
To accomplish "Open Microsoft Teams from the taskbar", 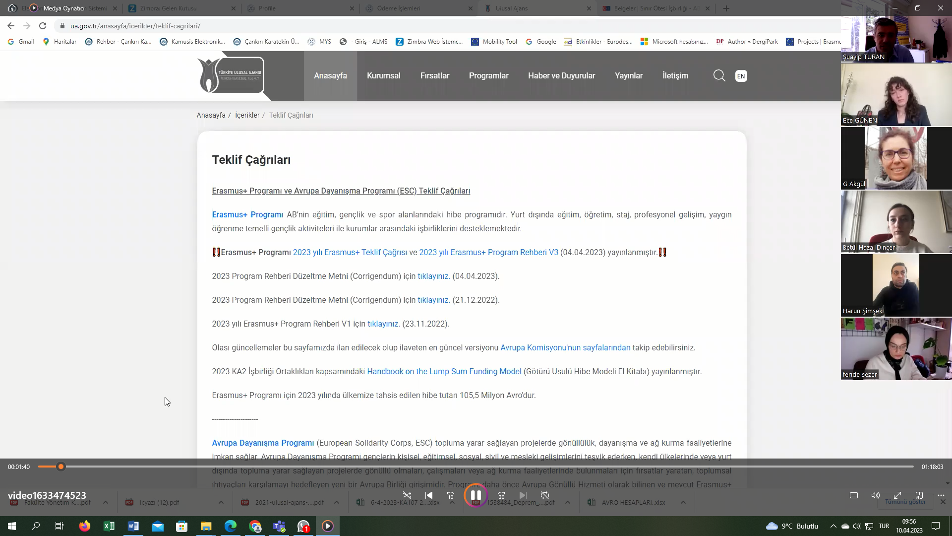I will [279, 526].
